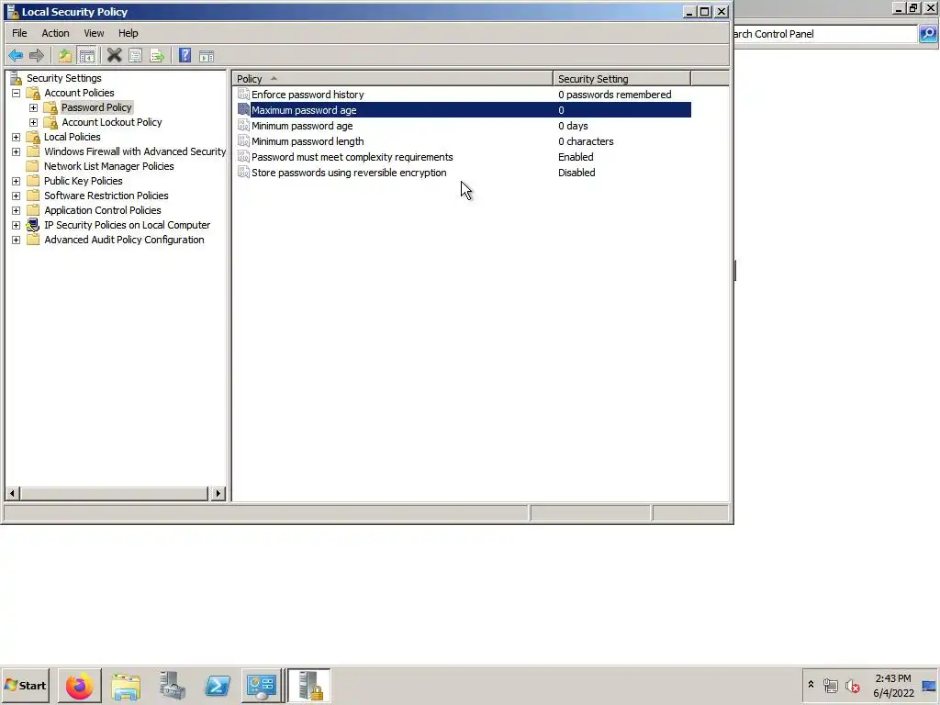Screen dimensions: 940x705
Task: Open Firefox from the taskbar
Action: coord(79,686)
